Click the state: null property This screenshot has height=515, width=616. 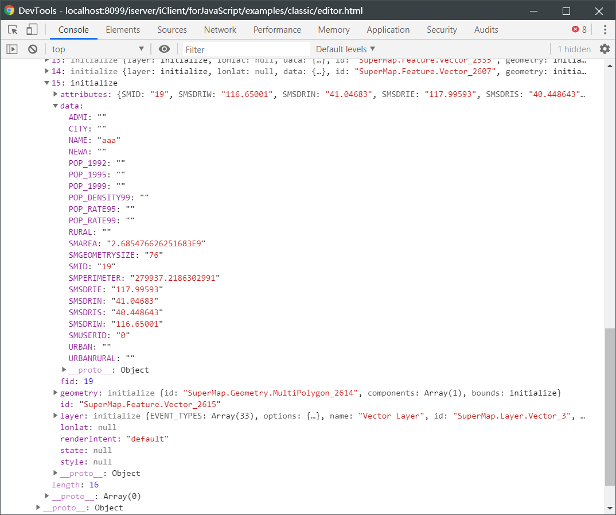(x=86, y=450)
